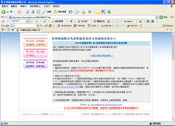Click the tab bar home icon

click(x=3, y=30)
